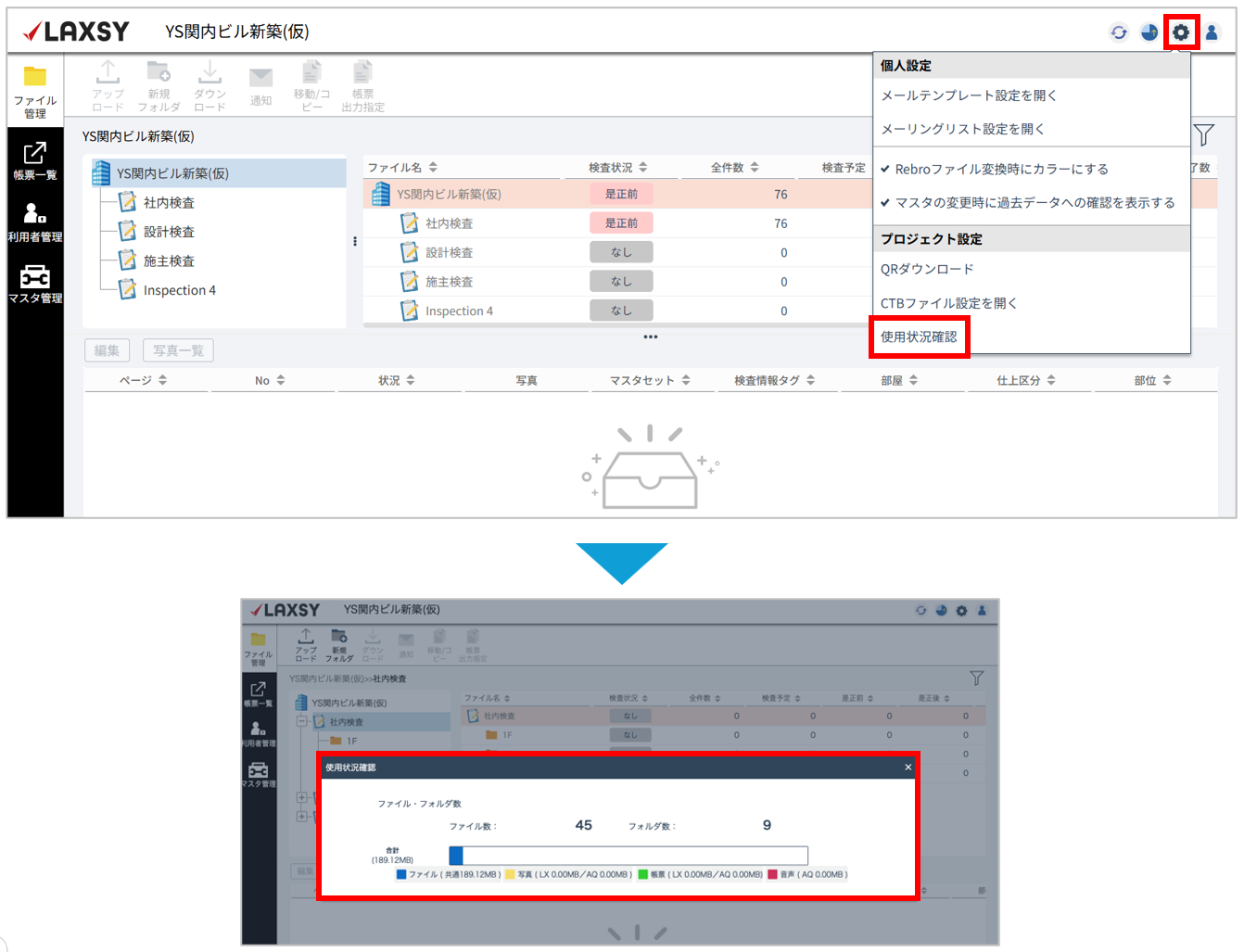Screen dimensions: 1244x952
Task: Toggle Rebroファイル変換時にカラーにする option
Action: [x=1000, y=169]
